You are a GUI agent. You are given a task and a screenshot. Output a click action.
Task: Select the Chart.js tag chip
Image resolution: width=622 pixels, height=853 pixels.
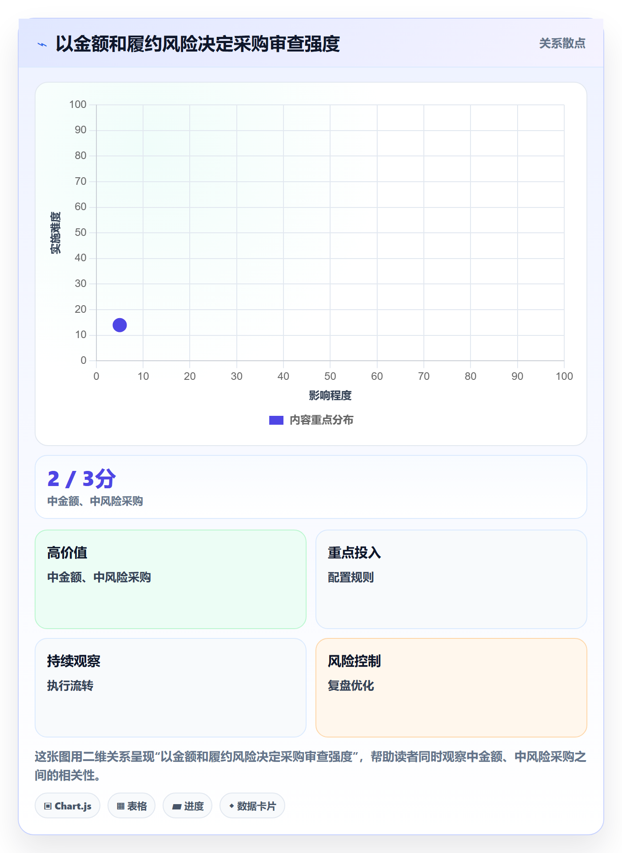pyautogui.click(x=68, y=806)
